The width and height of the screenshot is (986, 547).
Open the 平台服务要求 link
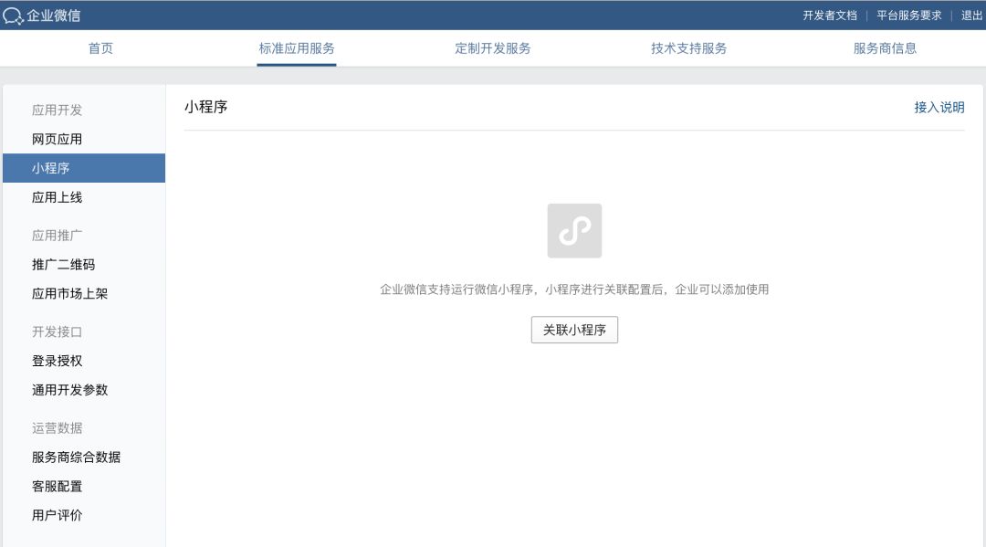[908, 16]
